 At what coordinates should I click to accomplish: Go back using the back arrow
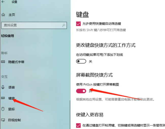(3, 2)
